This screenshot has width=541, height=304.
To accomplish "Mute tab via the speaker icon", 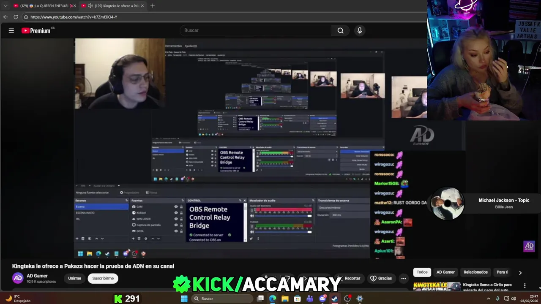I will click(90, 6).
